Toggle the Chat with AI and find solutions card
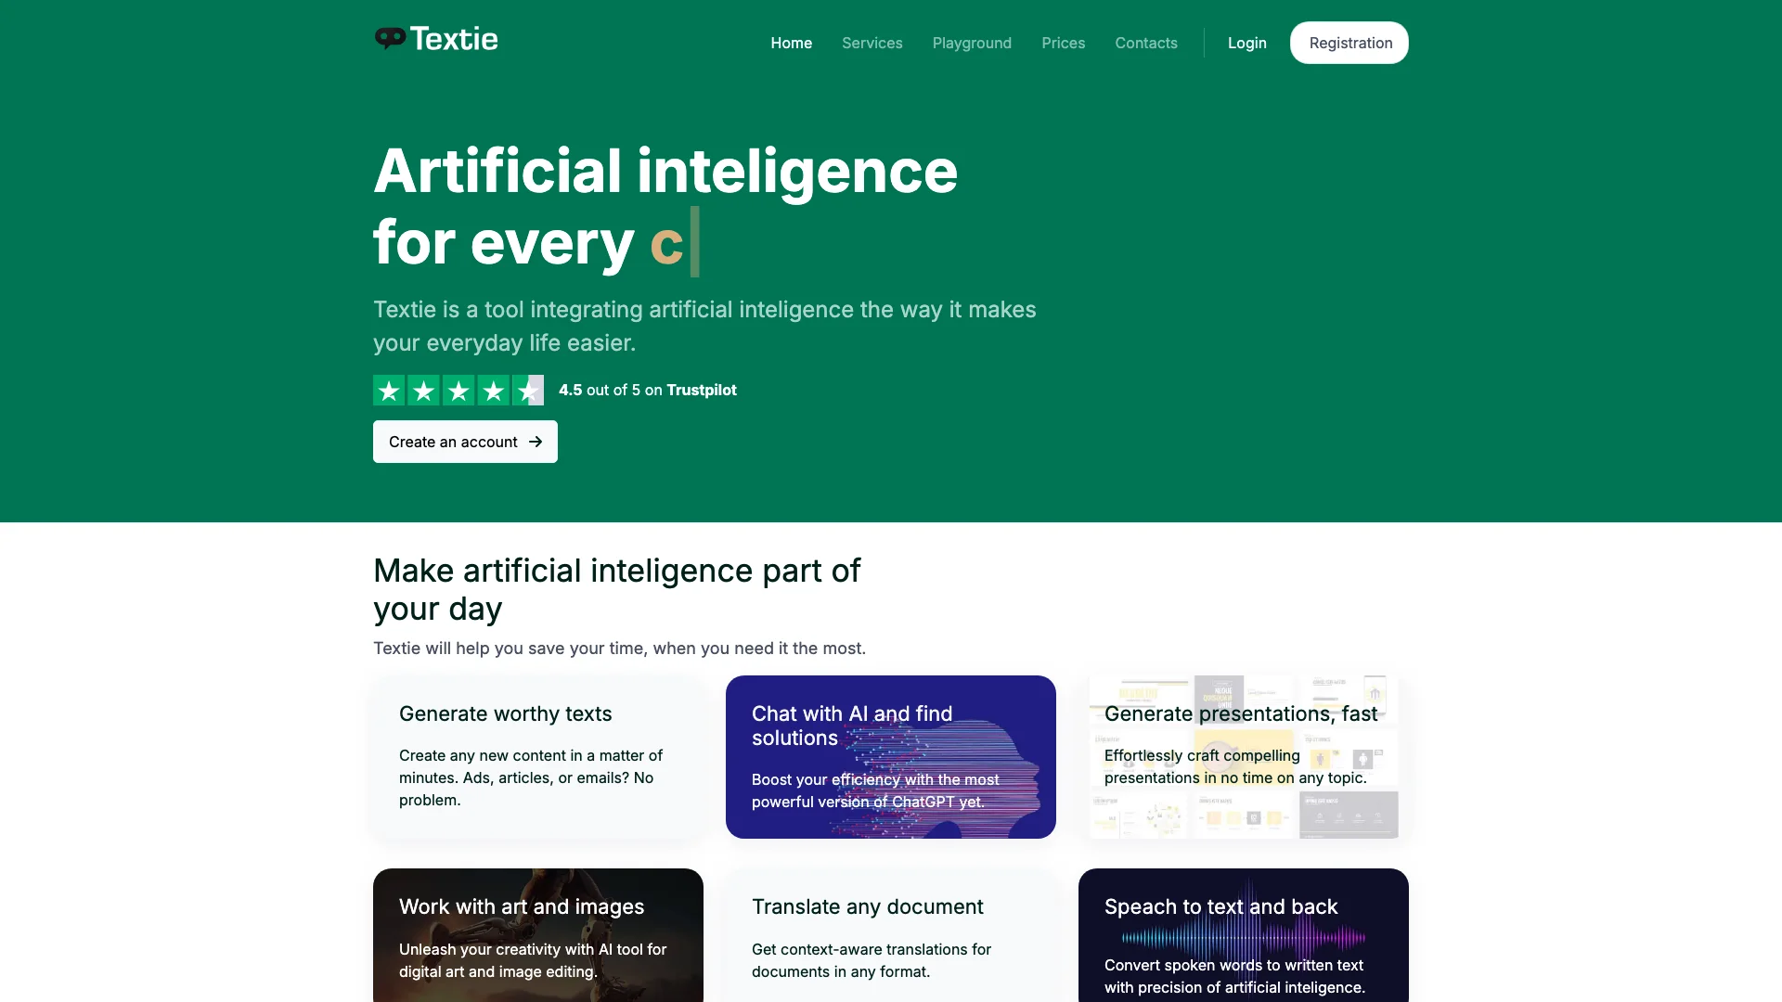Screen dimensions: 1782x1002 coord(891,757)
